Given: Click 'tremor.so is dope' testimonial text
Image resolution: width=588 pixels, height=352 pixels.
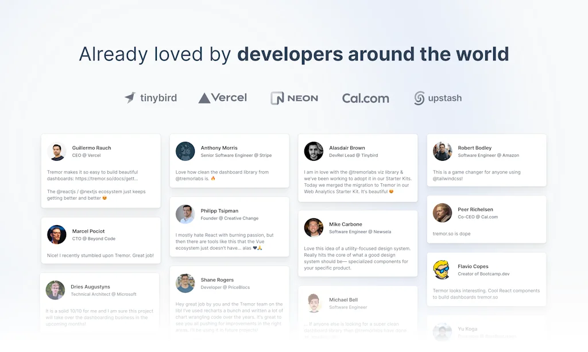Looking at the screenshot, I should tap(451, 234).
